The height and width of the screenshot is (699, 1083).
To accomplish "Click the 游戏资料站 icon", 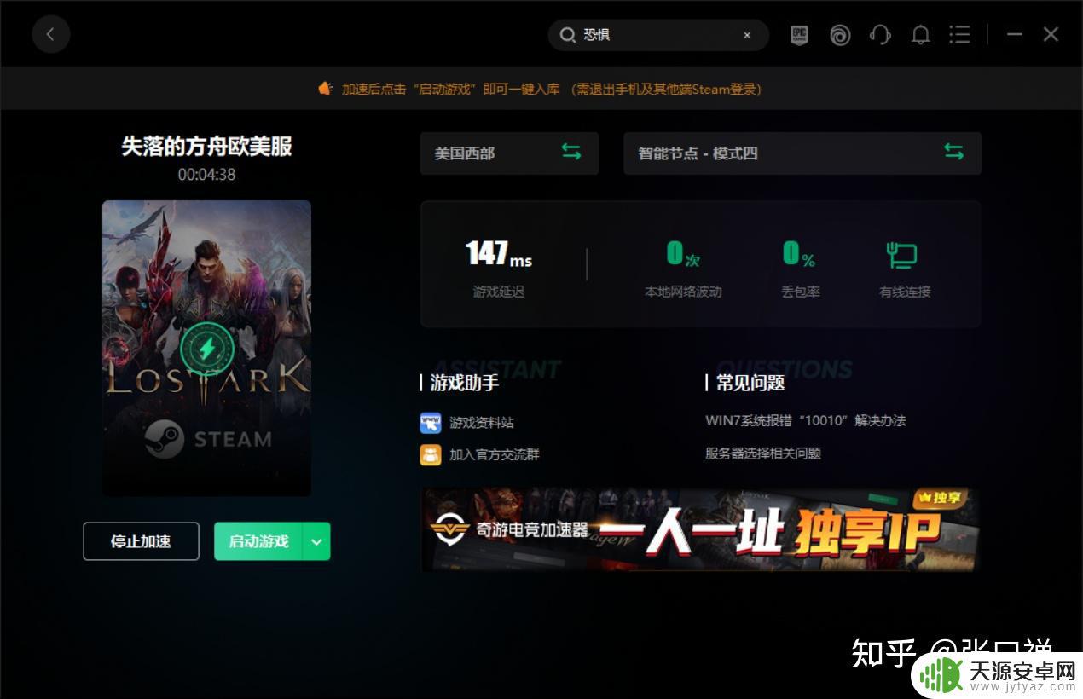I will point(431,423).
